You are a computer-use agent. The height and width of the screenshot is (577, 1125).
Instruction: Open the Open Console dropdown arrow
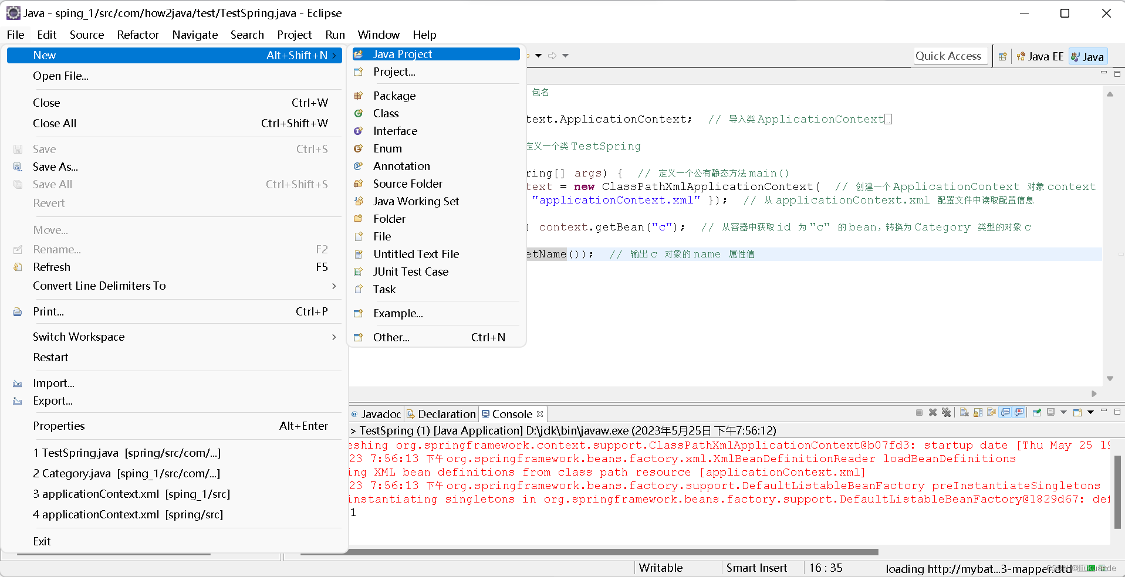coord(1090,413)
